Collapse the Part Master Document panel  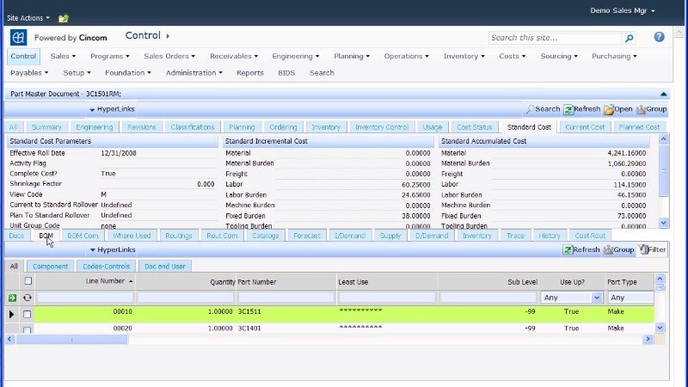tap(662, 94)
